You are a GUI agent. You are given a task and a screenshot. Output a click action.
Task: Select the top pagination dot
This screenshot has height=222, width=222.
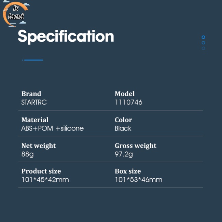(204, 37)
